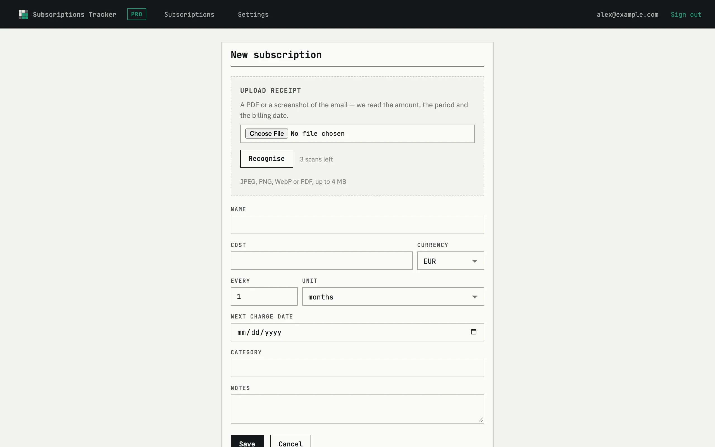The height and width of the screenshot is (447, 715).
Task: Open the calendar picker icon in date field
Action: point(473,332)
